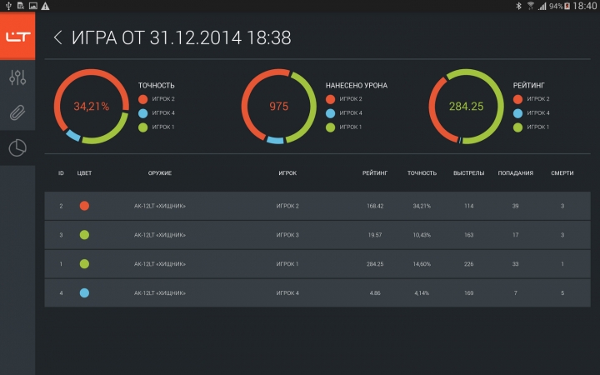The width and height of the screenshot is (600, 375).
Task: Tap the battery indicator in status bar
Action: click(567, 6)
